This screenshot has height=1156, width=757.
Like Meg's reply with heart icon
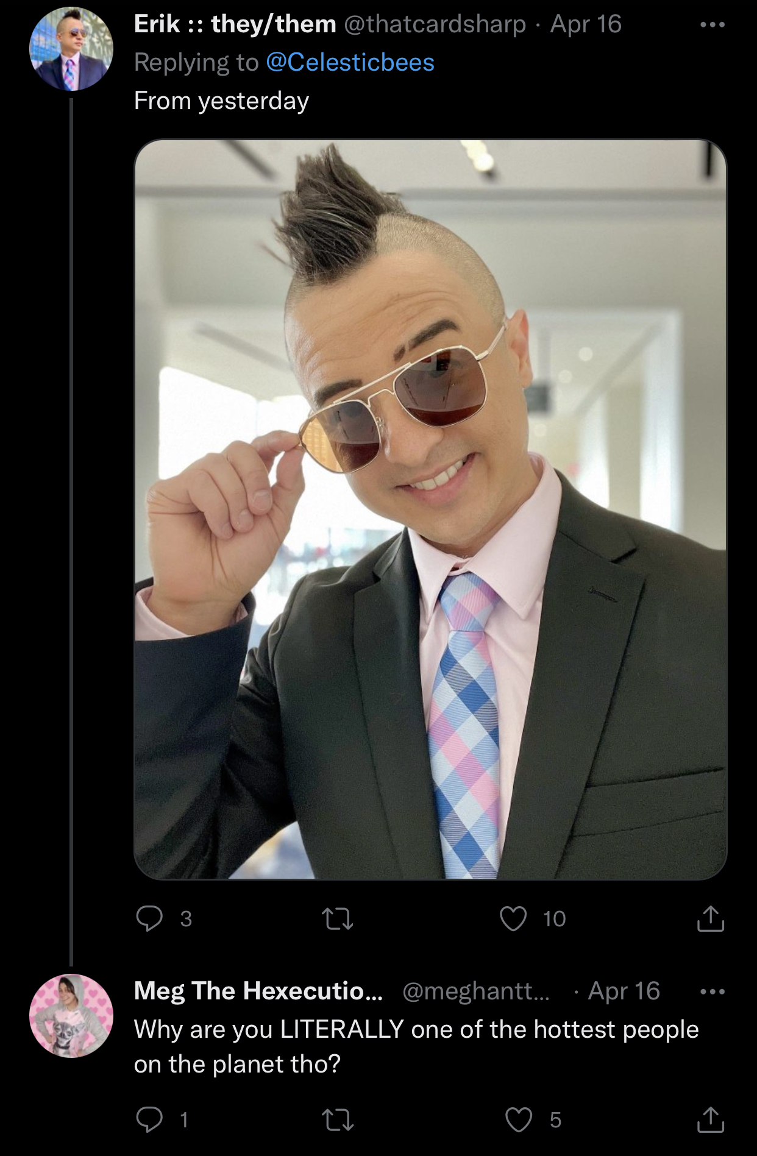coord(519,1120)
